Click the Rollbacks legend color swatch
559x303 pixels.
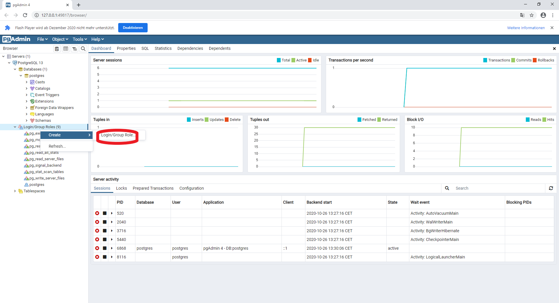tap(535, 60)
